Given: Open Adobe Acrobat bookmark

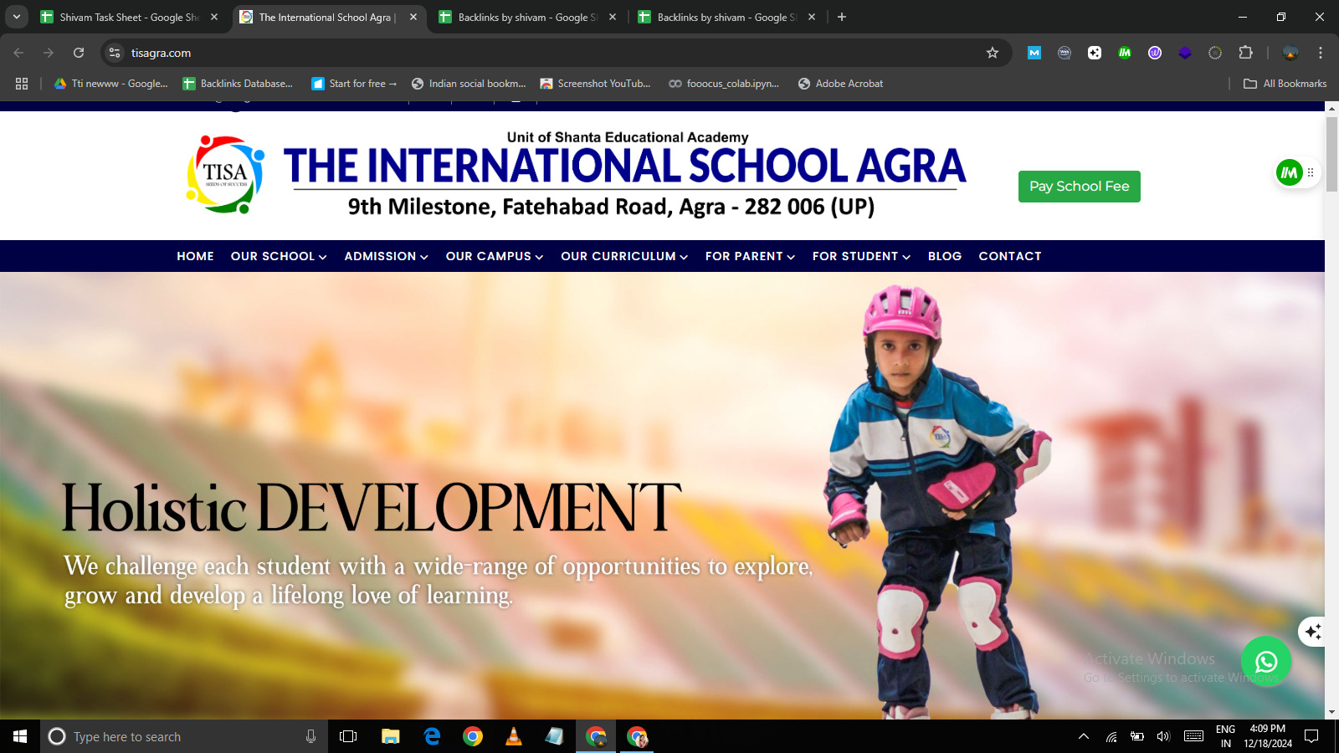Looking at the screenshot, I should (840, 84).
